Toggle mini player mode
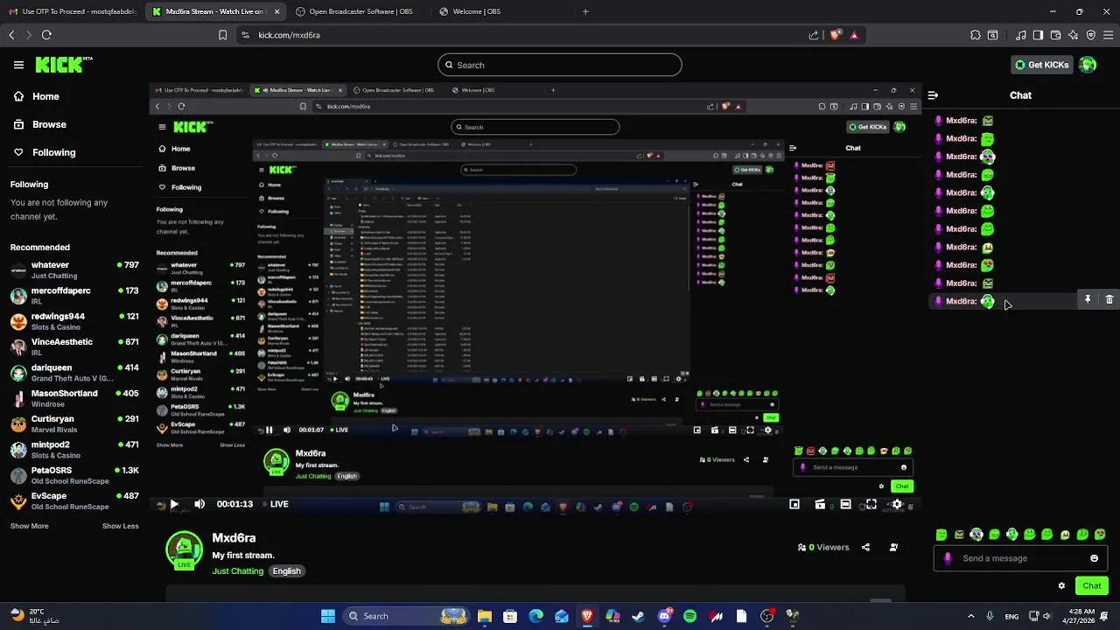Viewport: 1120px width, 630px height. pos(794,504)
